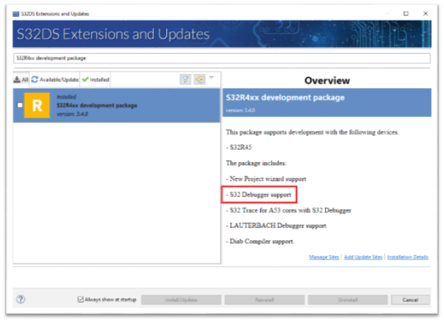Click the Reinstall button
444x322 pixels.
coord(264,300)
